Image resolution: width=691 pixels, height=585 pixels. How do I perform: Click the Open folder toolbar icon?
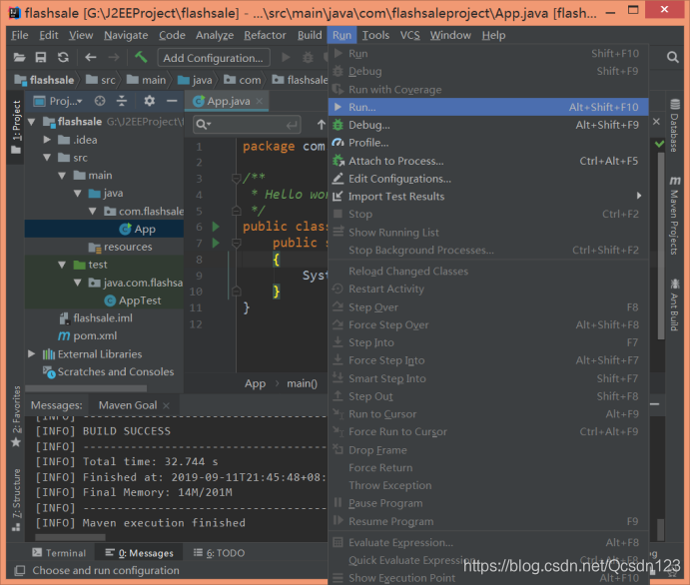tap(19, 57)
